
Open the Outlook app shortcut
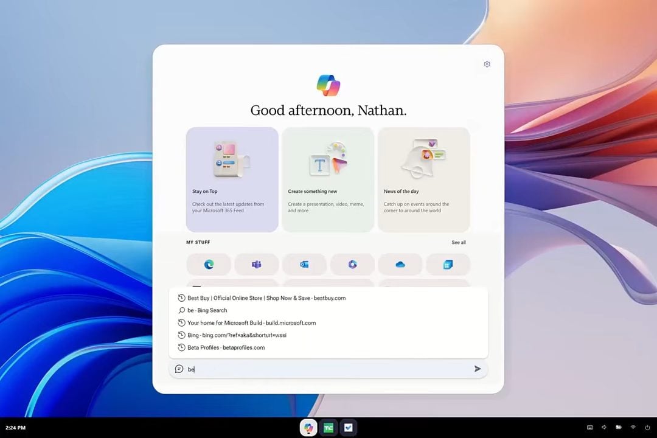(x=304, y=265)
